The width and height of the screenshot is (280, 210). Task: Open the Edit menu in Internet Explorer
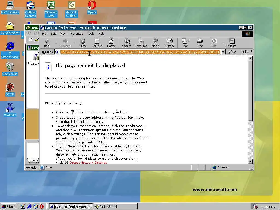[x=53, y=34]
